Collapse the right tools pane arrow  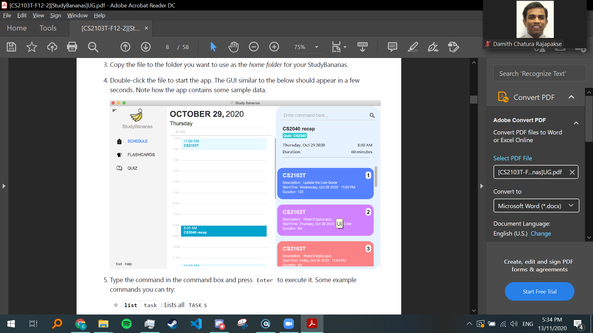482,186
